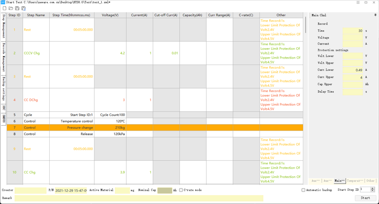
Task: Increase Start Step ID with up arrow
Action: coord(373,188)
